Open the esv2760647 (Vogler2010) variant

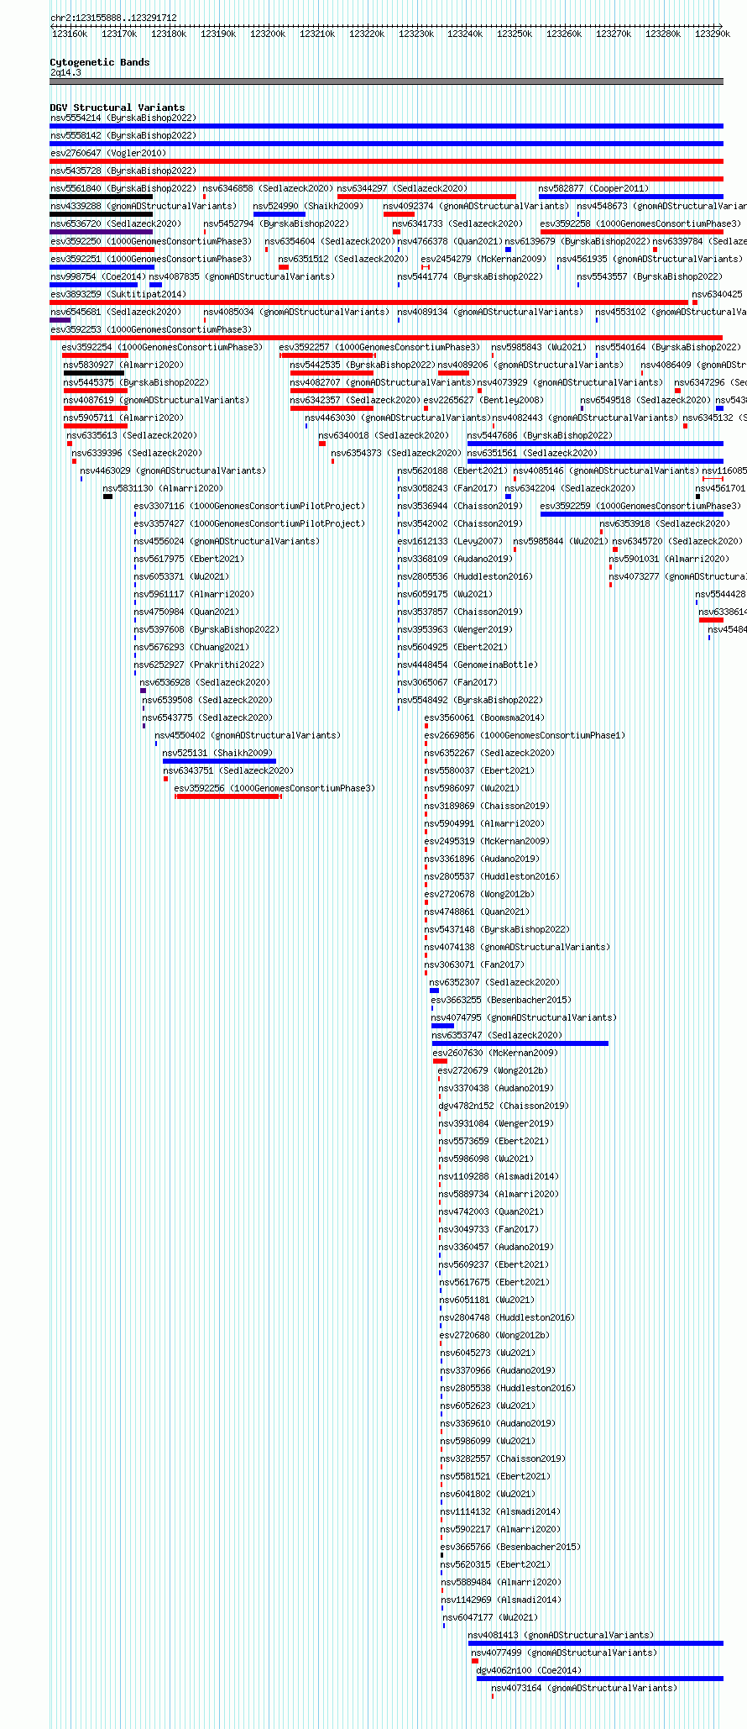point(108,154)
